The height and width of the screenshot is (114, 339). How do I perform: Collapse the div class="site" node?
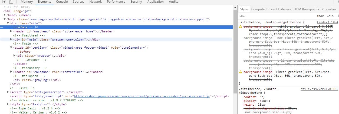[8, 23]
